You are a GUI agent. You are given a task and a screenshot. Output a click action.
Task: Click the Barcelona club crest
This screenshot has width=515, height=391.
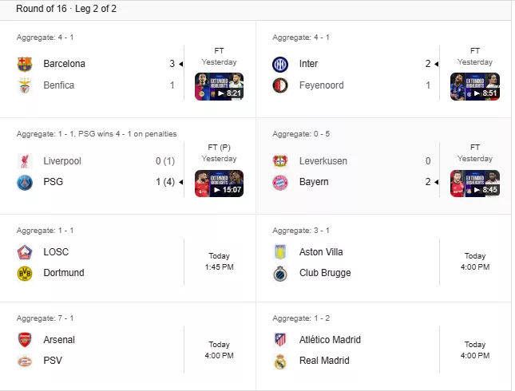(x=25, y=64)
